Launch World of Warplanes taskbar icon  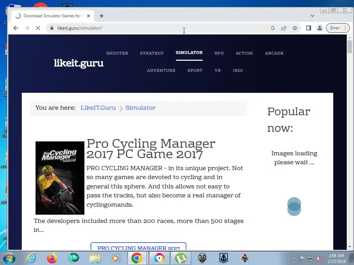coord(245,258)
